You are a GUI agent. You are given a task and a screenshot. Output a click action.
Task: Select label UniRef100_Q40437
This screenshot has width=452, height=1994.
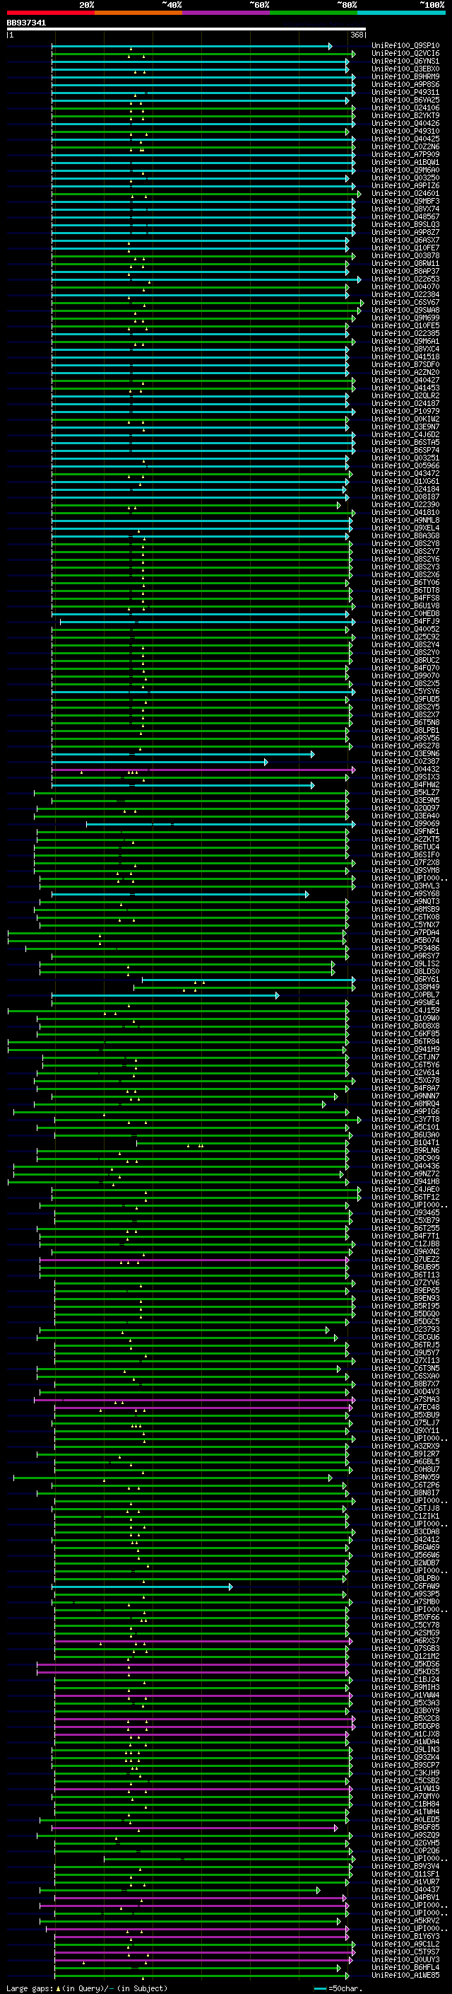[x=405, y=1889]
